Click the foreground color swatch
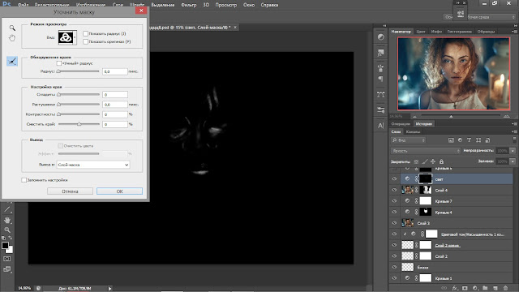Screen dimensions: 519x292 [x=5, y=246]
